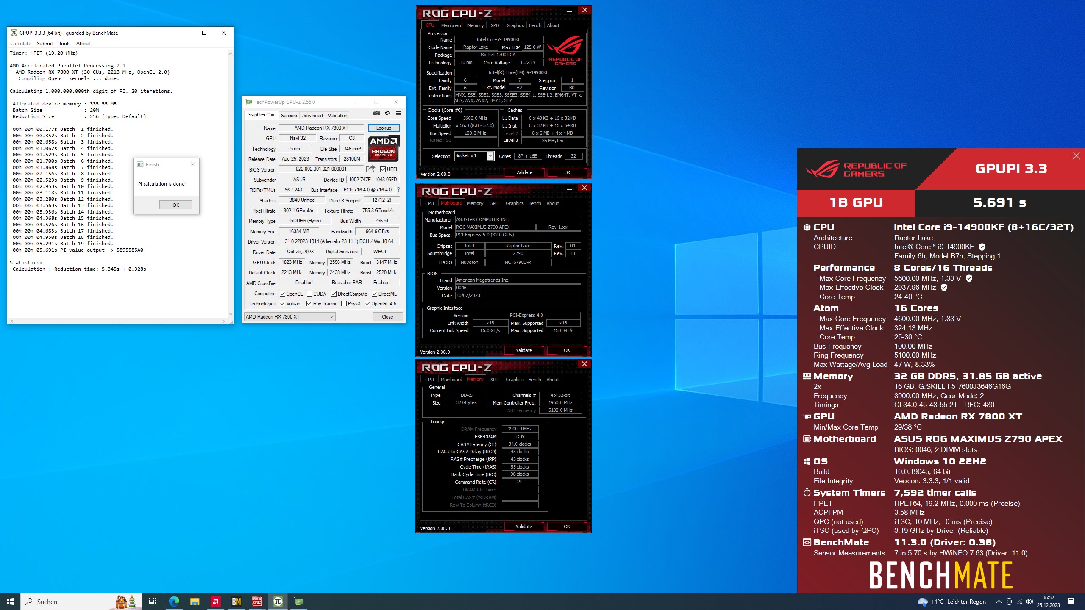Screen dimensions: 1085x610
Task: Switch to the Validation tab in GPU-Z
Action: pos(337,115)
